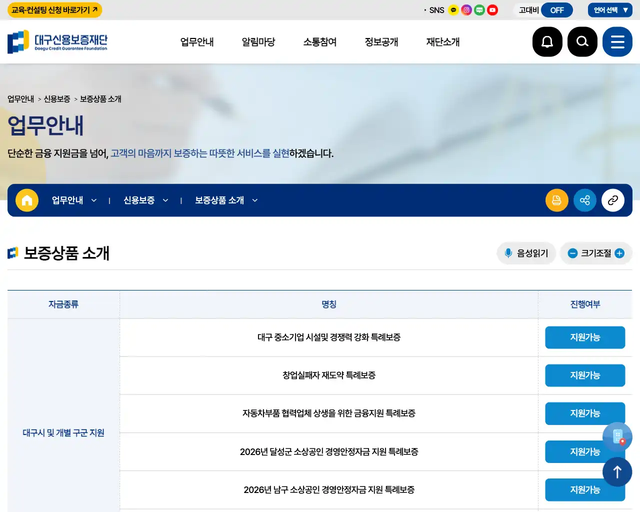This screenshot has height=512, width=640.
Task: Click the 크기조절 label
Action: click(596, 253)
